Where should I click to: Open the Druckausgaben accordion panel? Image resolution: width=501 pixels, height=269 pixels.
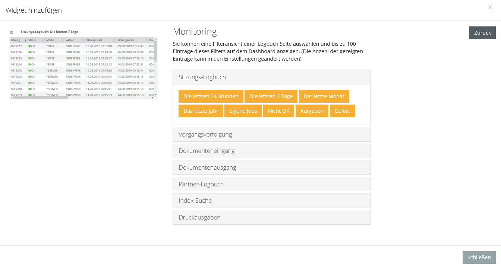271,217
